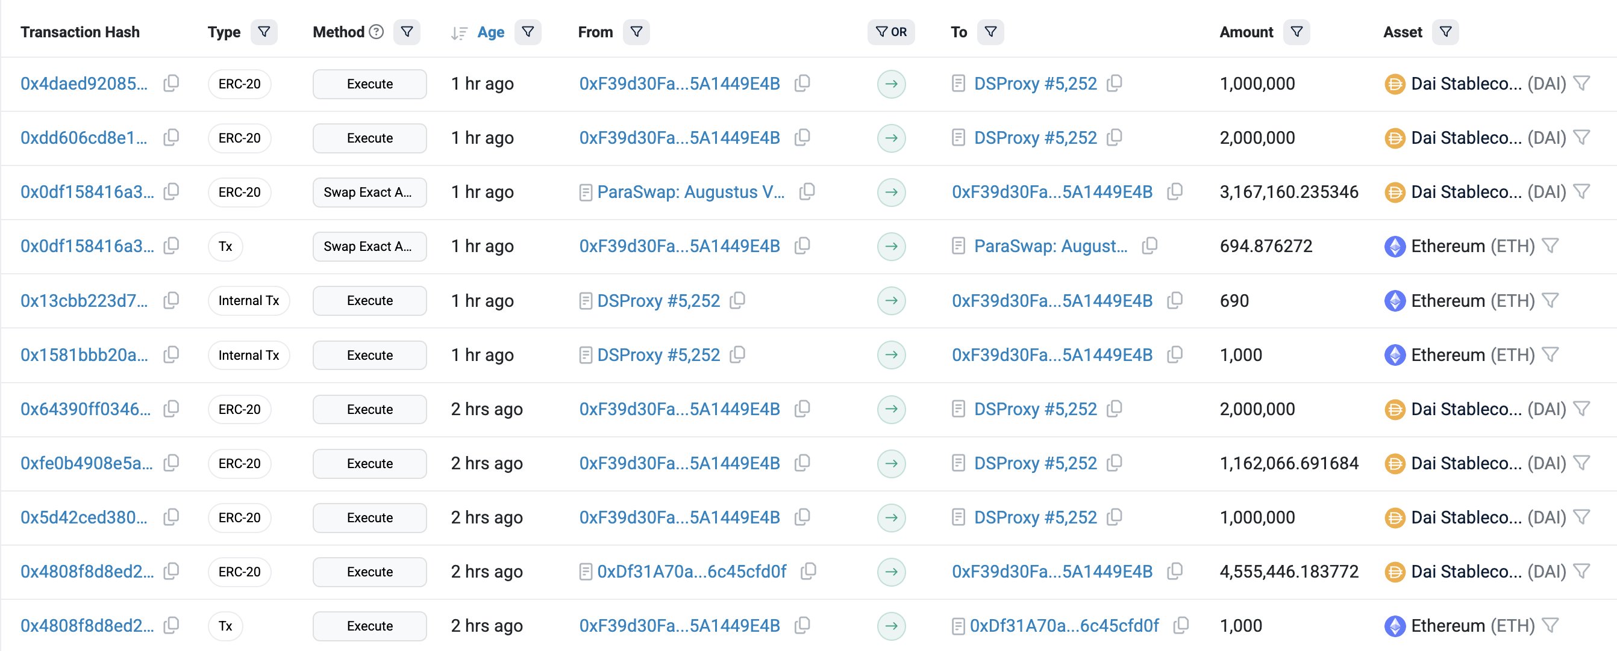
Task: Open the 0xDf31A70a...6c45cfd0f From address link
Action: coord(692,572)
